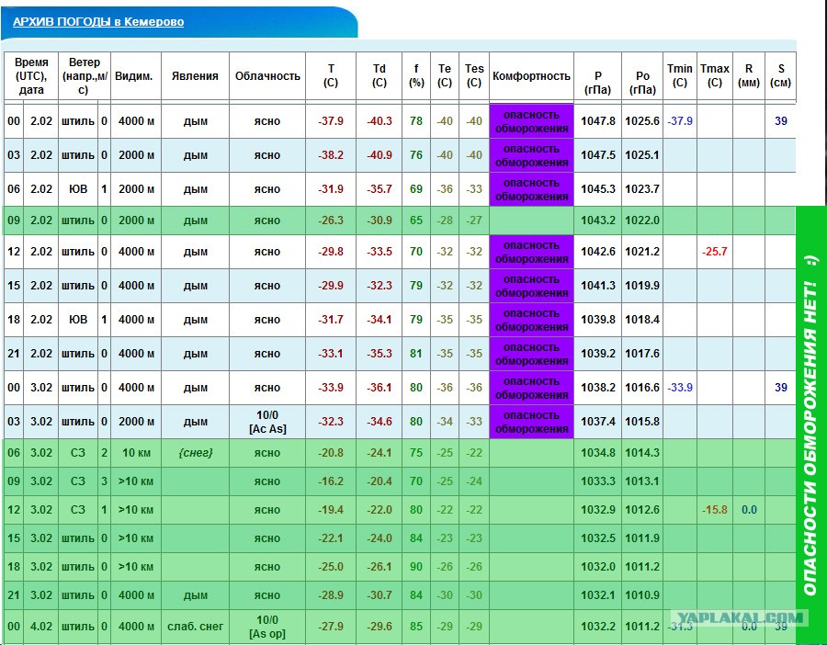Screen dimensions: 827x645
Task: Select pressure value 1041.3
Action: (x=598, y=286)
